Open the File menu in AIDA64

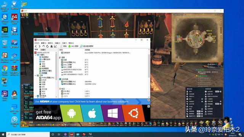pyautogui.click(x=37, y=43)
